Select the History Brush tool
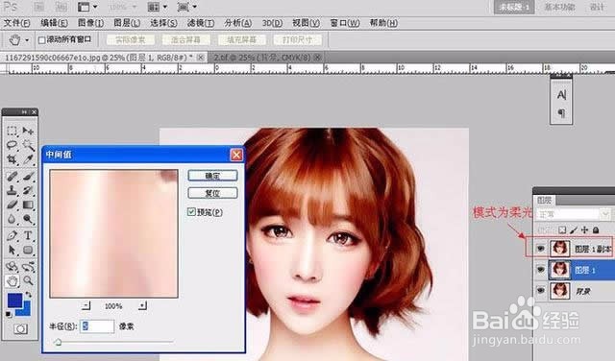Image resolution: width=615 pixels, height=361 pixels. (28, 190)
